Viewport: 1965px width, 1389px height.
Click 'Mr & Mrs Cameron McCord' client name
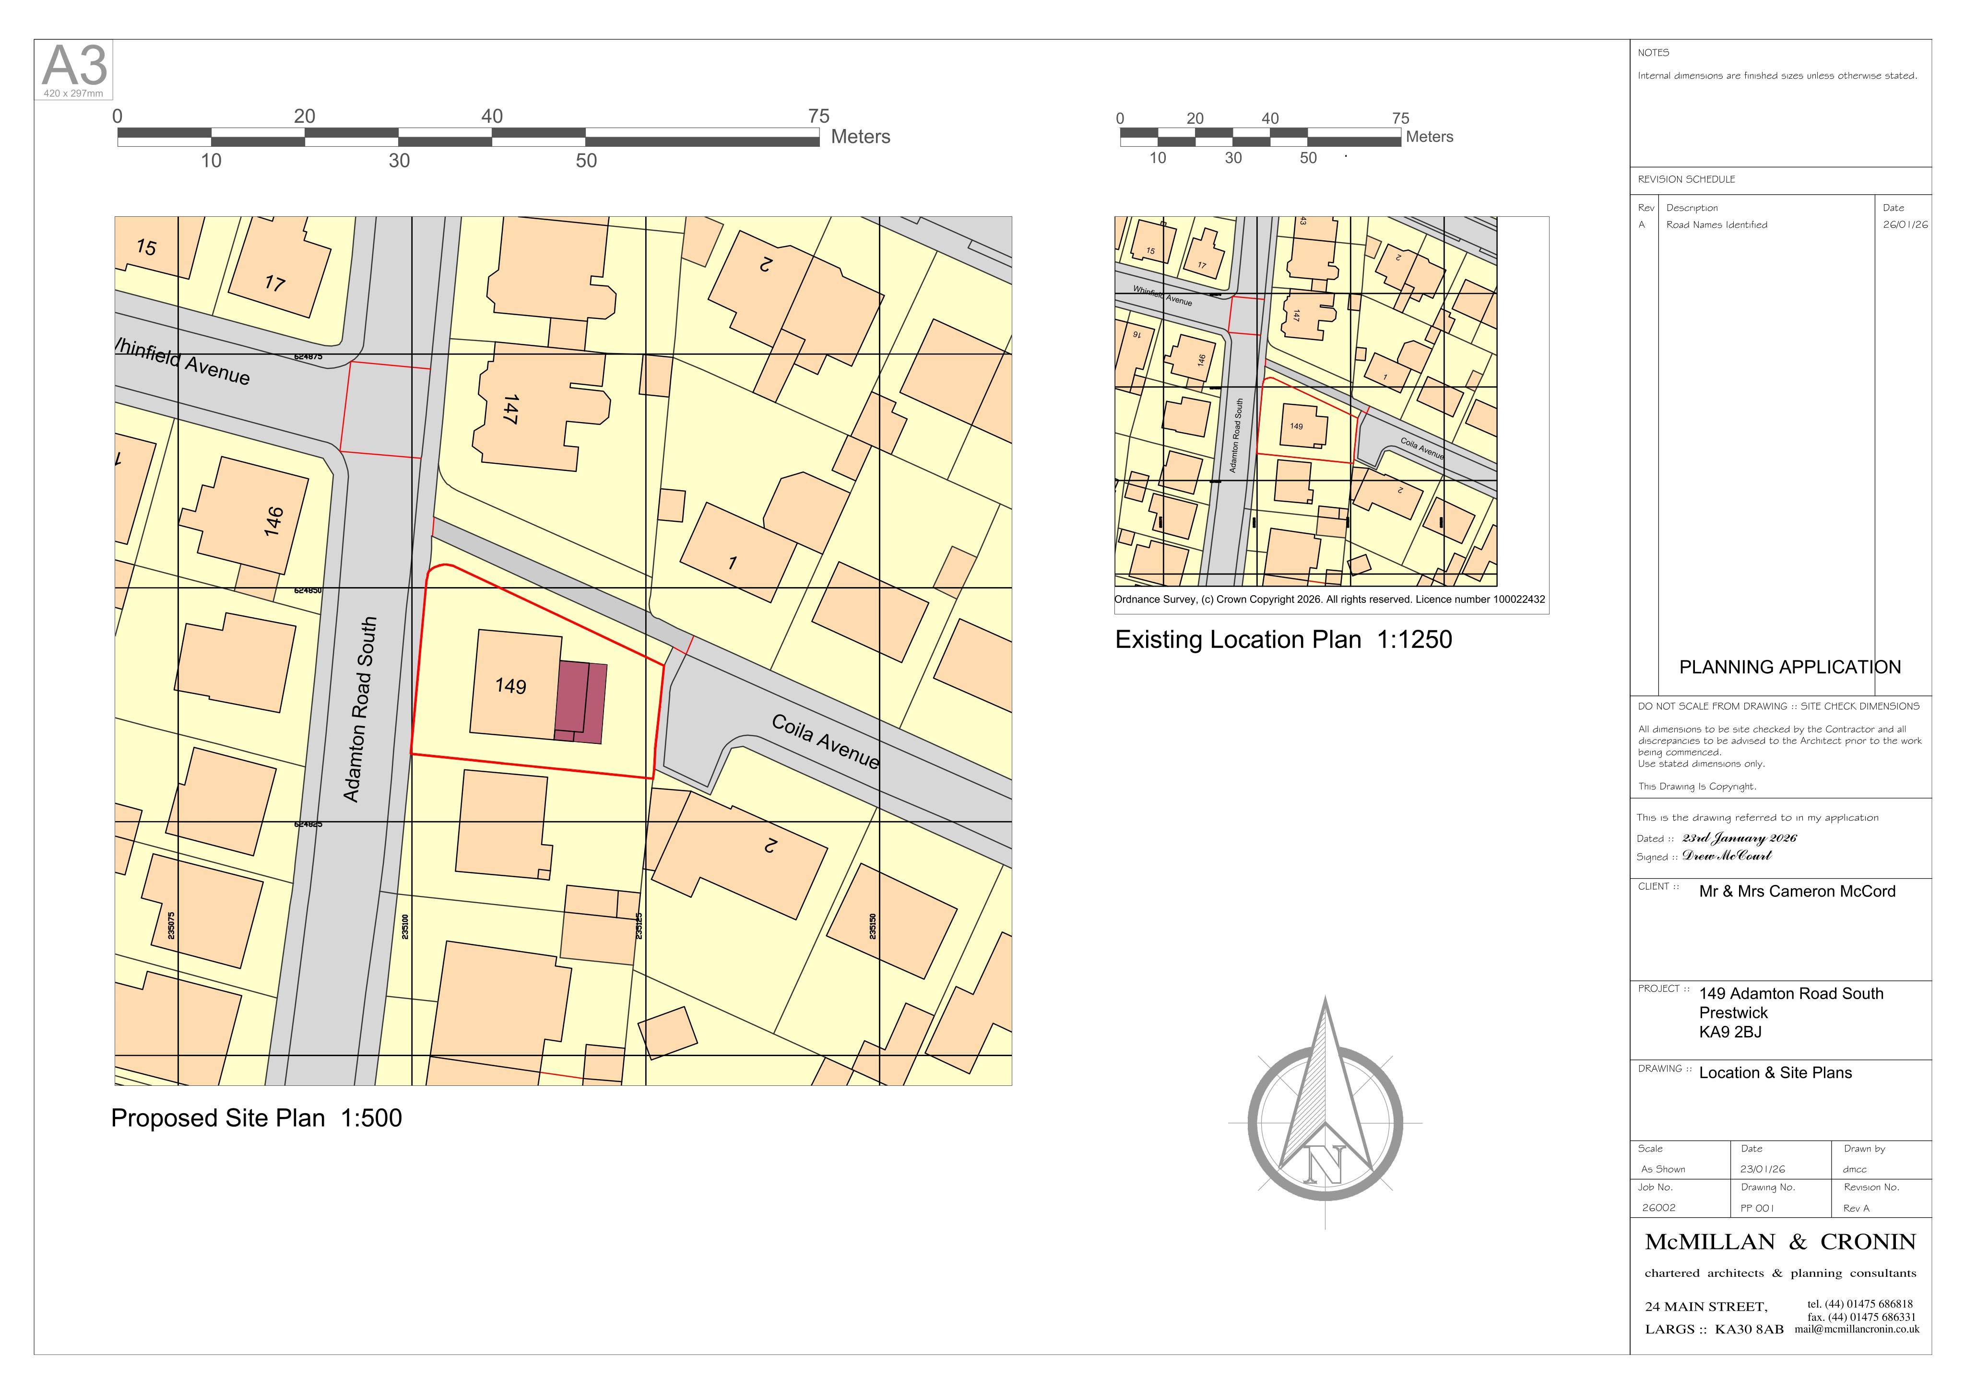pyautogui.click(x=1797, y=891)
